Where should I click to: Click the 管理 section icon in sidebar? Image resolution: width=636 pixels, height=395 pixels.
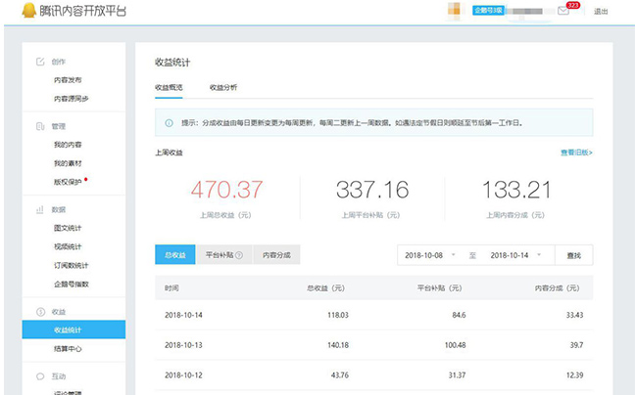point(40,126)
